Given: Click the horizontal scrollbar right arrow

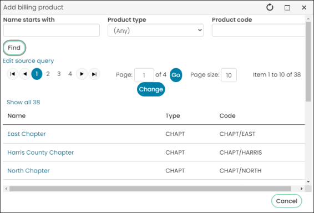Looking at the screenshot, I should click(x=301, y=189).
